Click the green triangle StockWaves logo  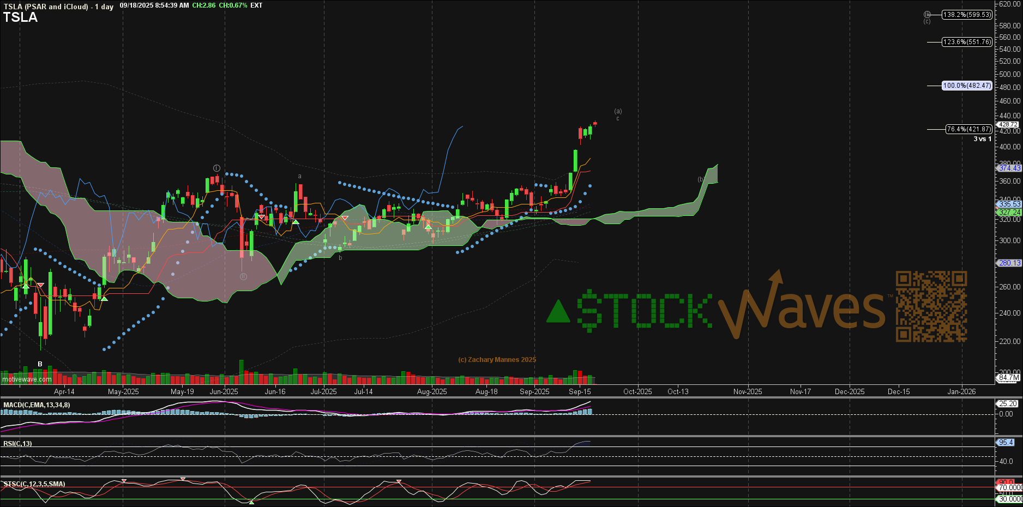coord(558,312)
